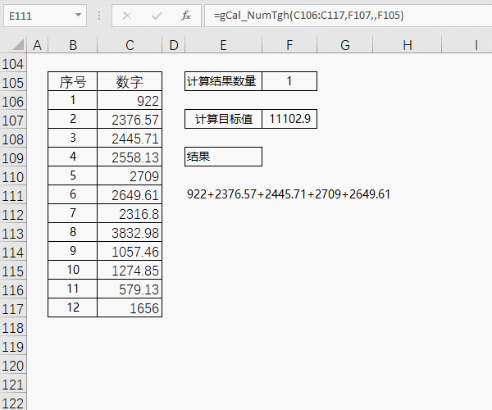
Task: Click the Name Box showing E111
Action: coord(44,16)
